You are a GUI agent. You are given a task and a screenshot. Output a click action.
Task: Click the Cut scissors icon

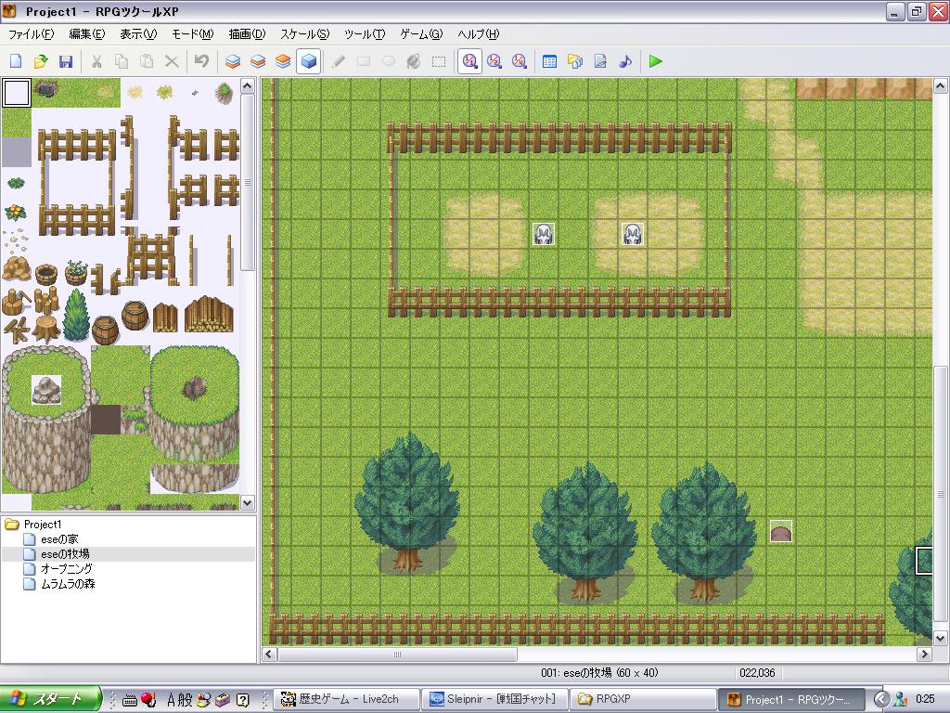(x=96, y=61)
